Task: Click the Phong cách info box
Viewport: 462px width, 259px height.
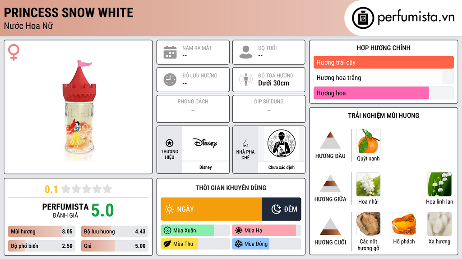Action: (x=193, y=109)
